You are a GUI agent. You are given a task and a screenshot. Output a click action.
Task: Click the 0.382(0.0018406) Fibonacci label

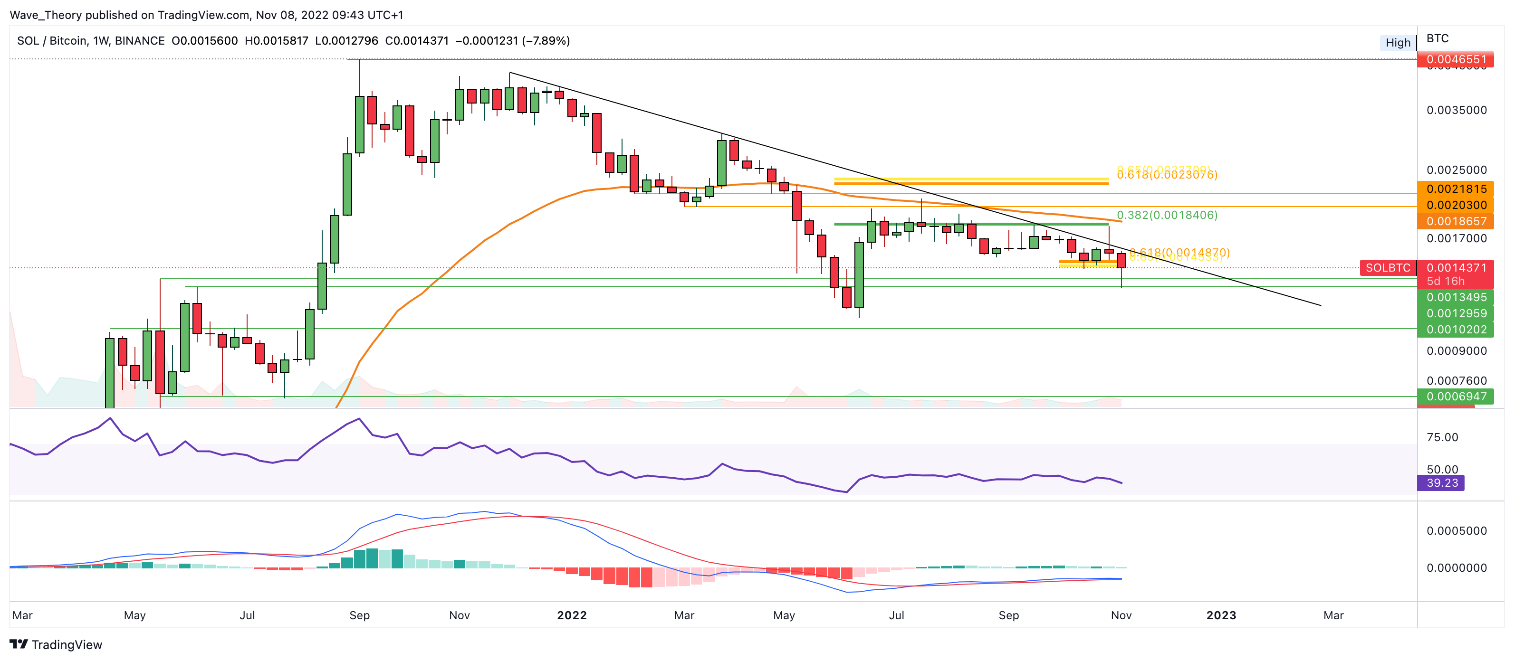point(1167,215)
